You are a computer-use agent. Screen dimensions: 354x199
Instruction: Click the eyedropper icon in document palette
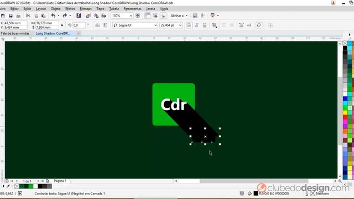tap(8, 186)
